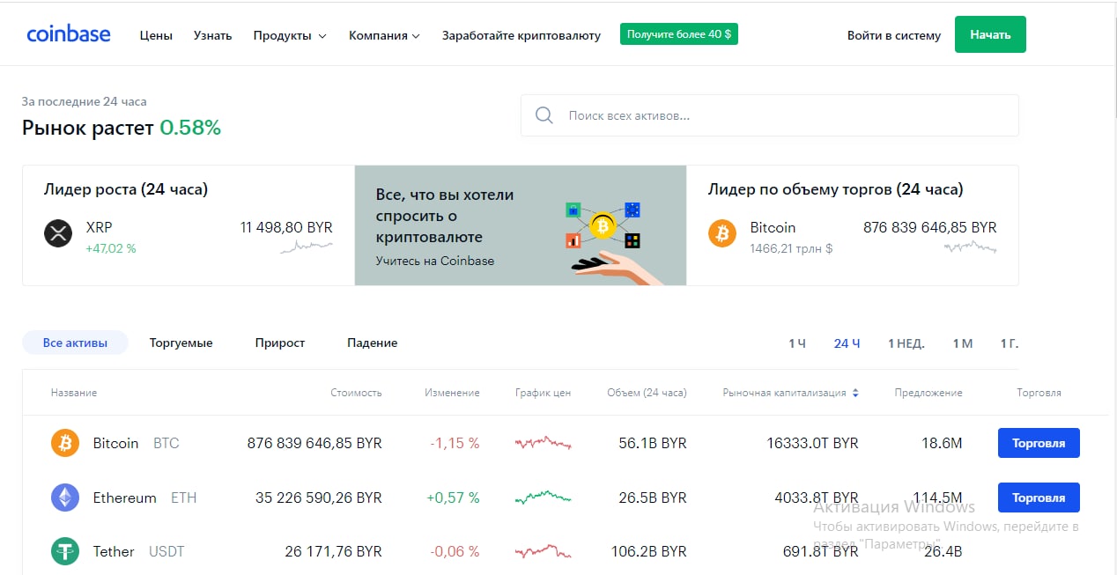Click the 106.2B BYR Tether volume
This screenshot has width=1117, height=575.
pos(649,551)
